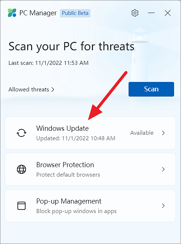
Task: Expand the Browser Protection chevron arrow
Action: coord(163,169)
